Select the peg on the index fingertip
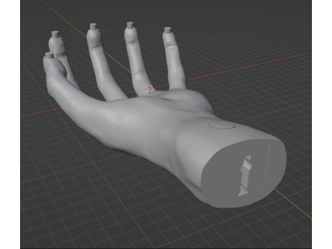The image size is (332, 249). [55, 35]
